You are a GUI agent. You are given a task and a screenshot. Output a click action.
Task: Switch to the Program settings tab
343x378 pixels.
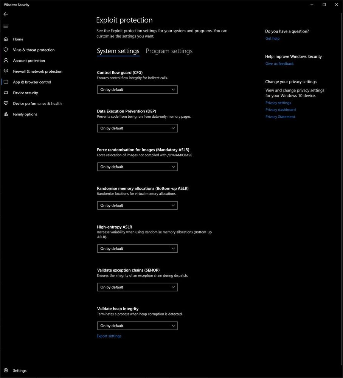coord(169,51)
